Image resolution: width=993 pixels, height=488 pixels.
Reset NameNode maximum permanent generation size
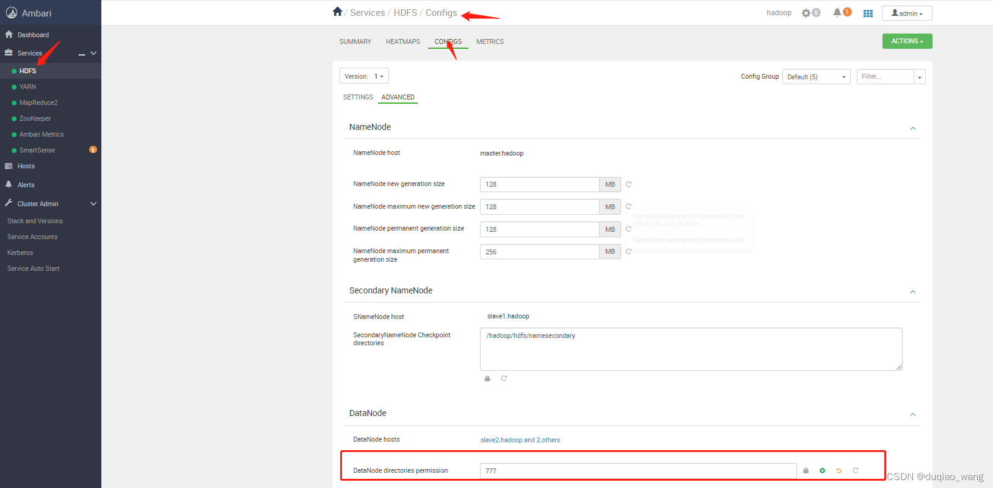(x=628, y=251)
